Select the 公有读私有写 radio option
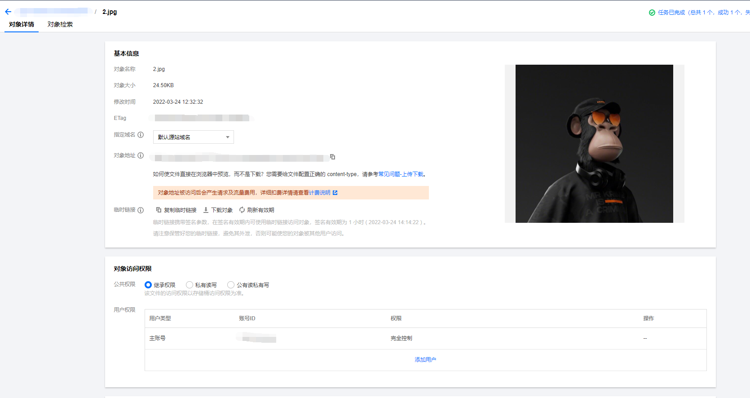 click(x=231, y=285)
